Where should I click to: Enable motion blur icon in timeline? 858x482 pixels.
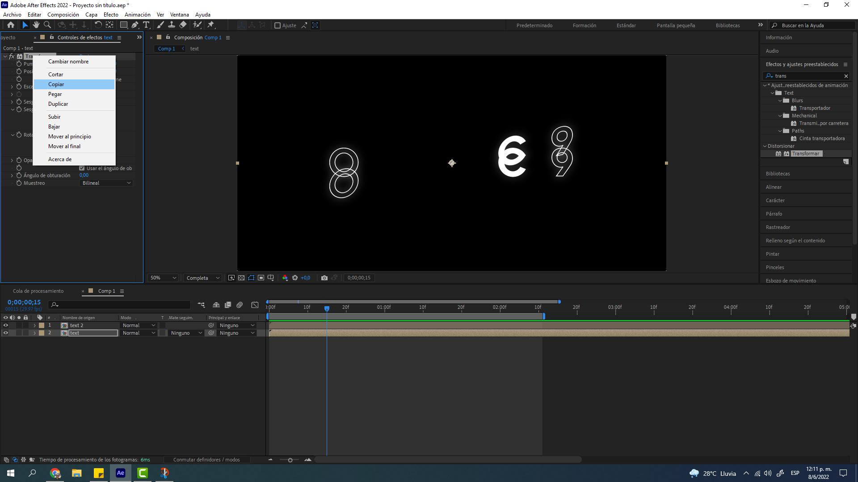point(240,305)
